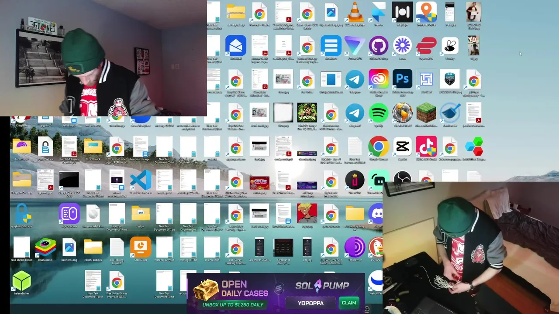Select the meta recovery.txt file
559x314 pixels.
[164, 247]
